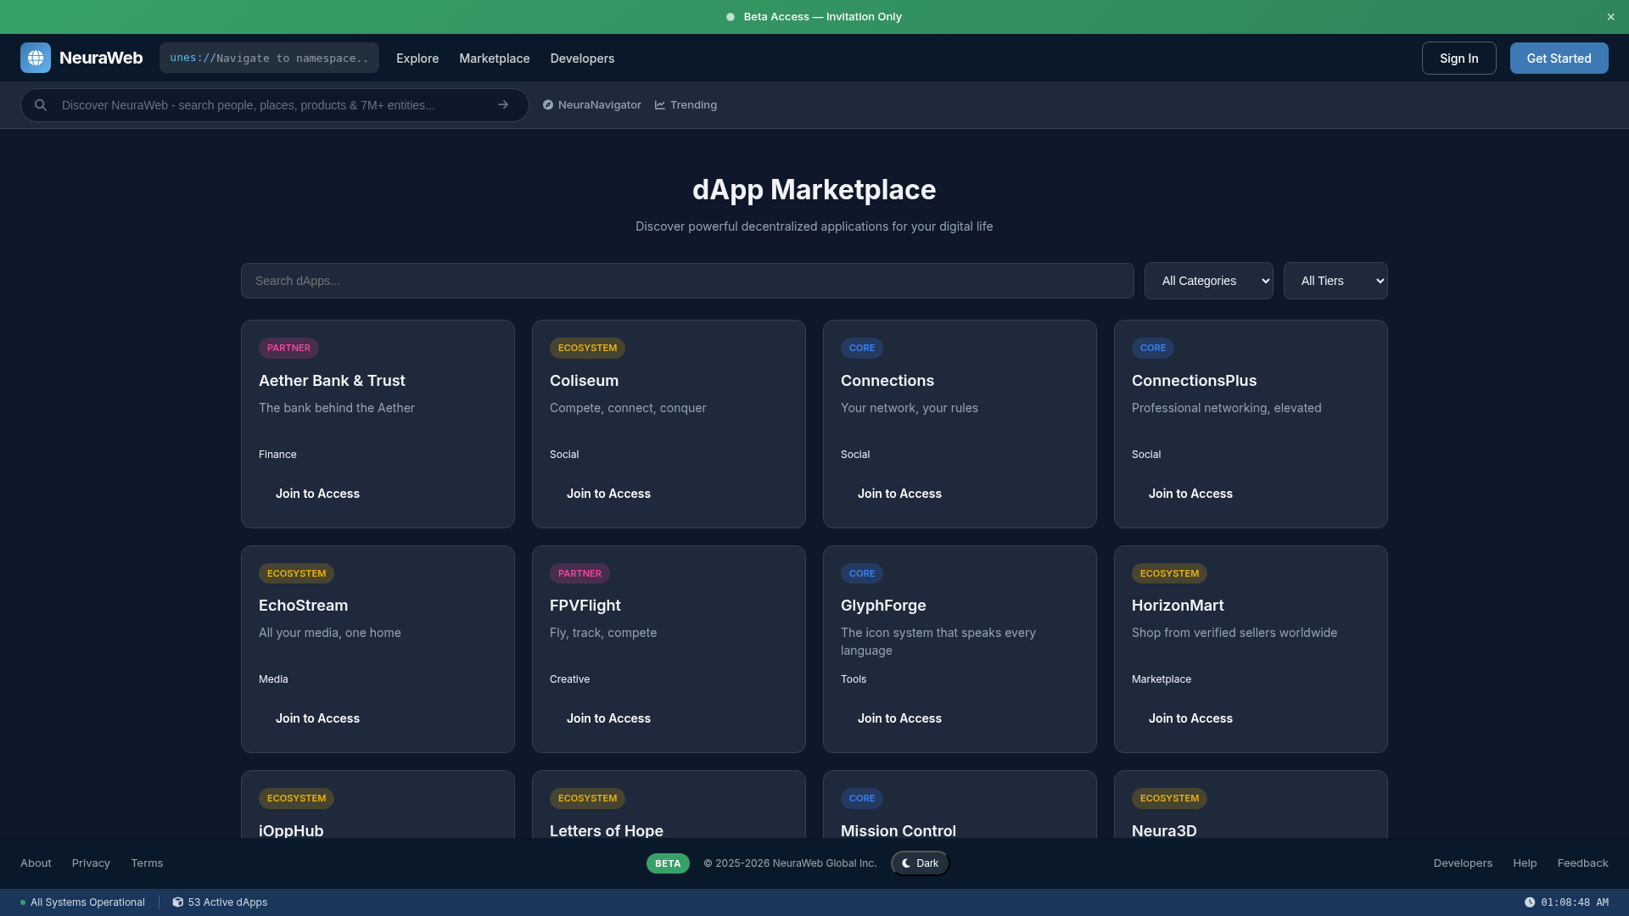Click the ECOSYSTEM badge on Coliseum card
This screenshot has width=1629, height=916.
[x=587, y=348]
